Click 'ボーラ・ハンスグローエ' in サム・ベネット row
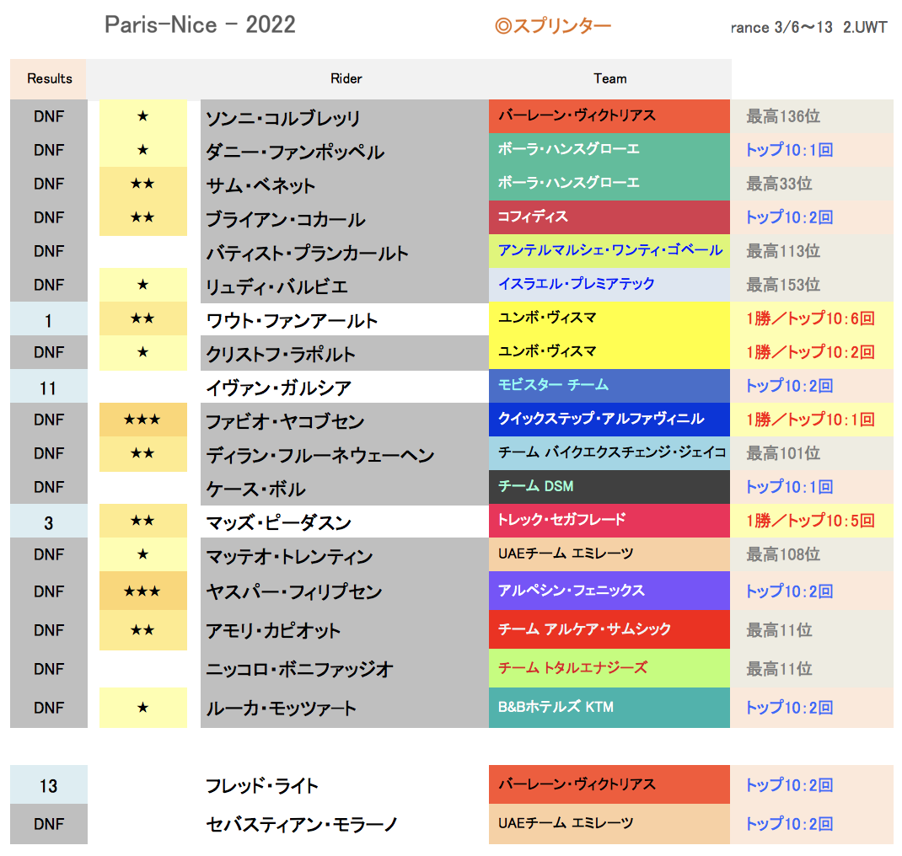This screenshot has height=856, width=902. (x=609, y=184)
